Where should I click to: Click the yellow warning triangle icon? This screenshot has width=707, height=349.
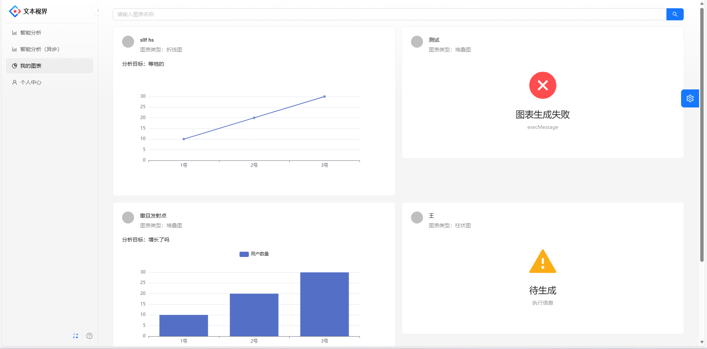pyautogui.click(x=543, y=261)
